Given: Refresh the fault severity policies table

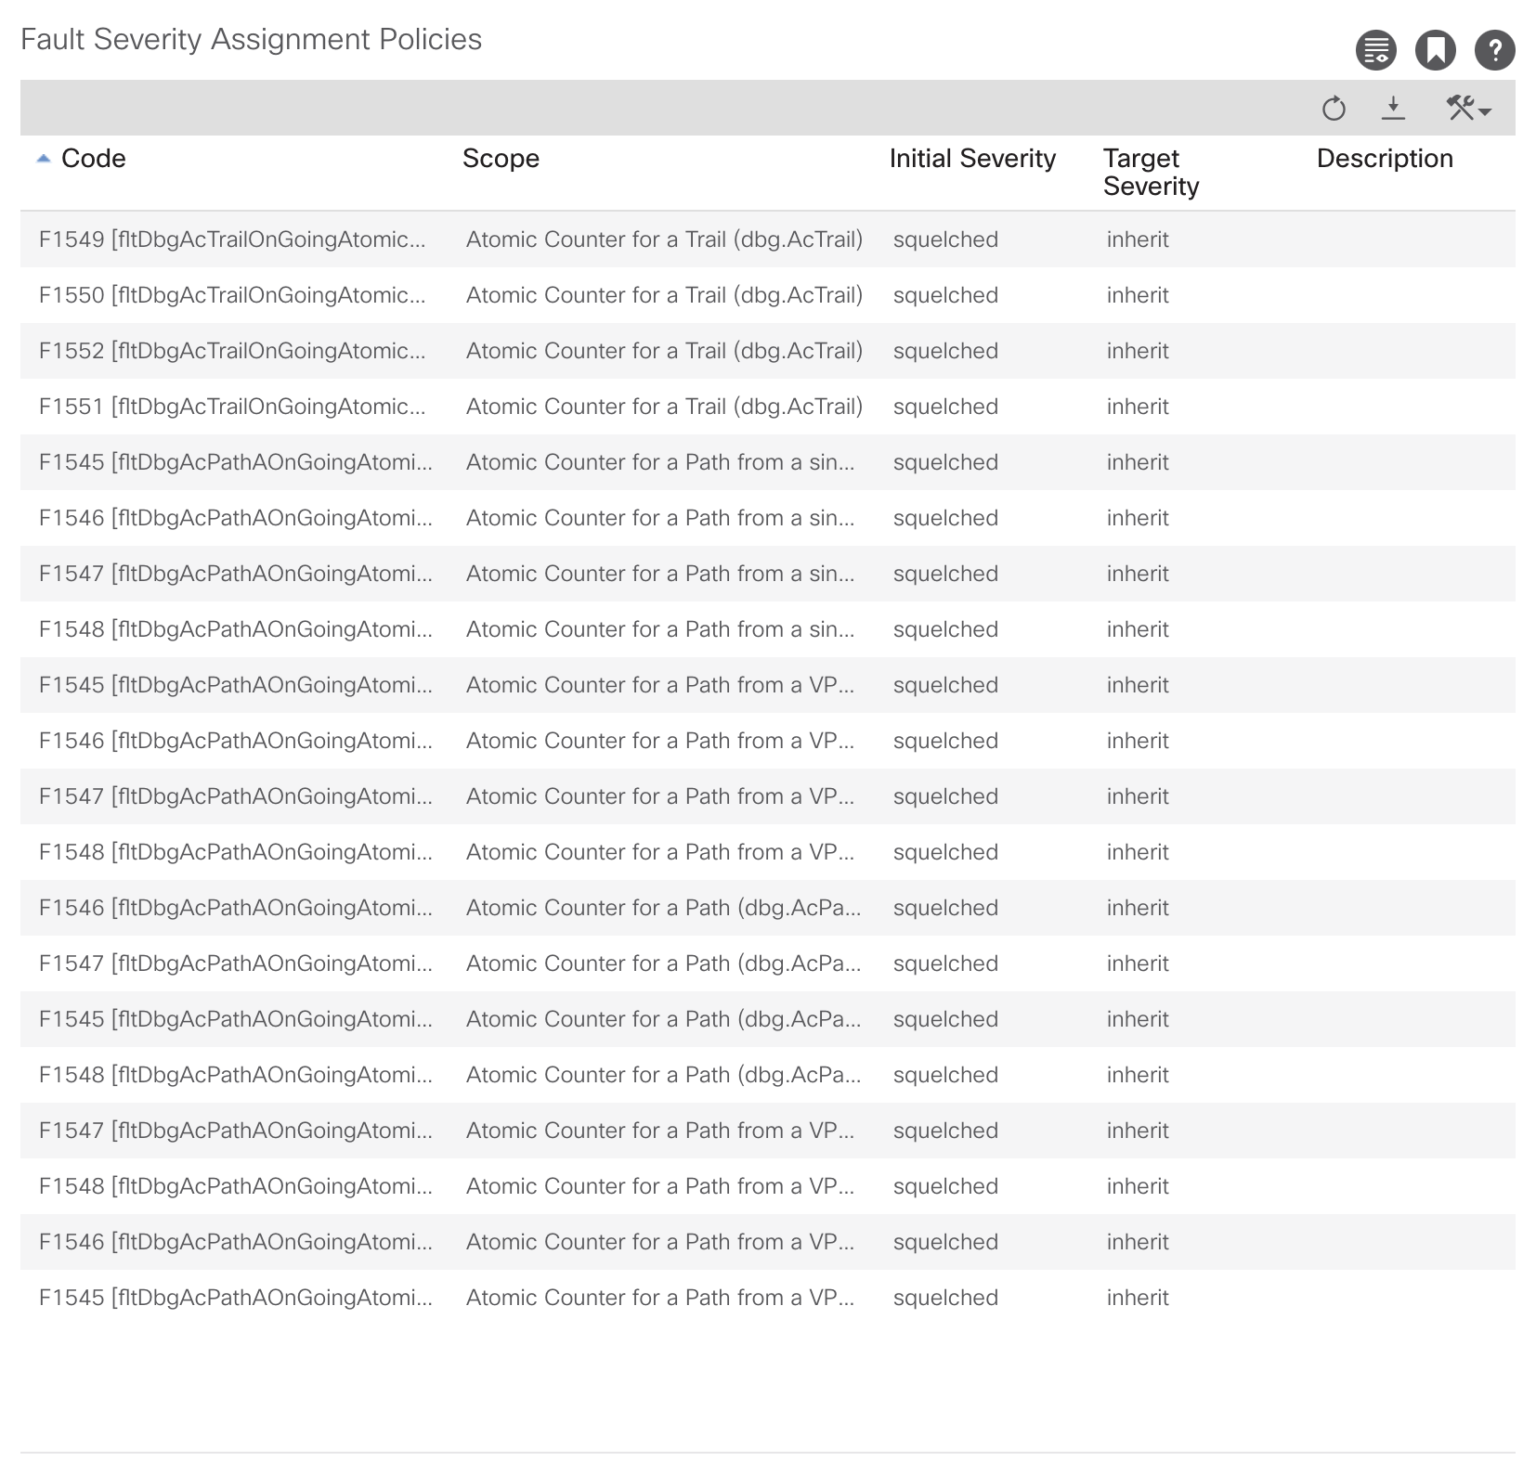Looking at the screenshot, I should tap(1334, 108).
